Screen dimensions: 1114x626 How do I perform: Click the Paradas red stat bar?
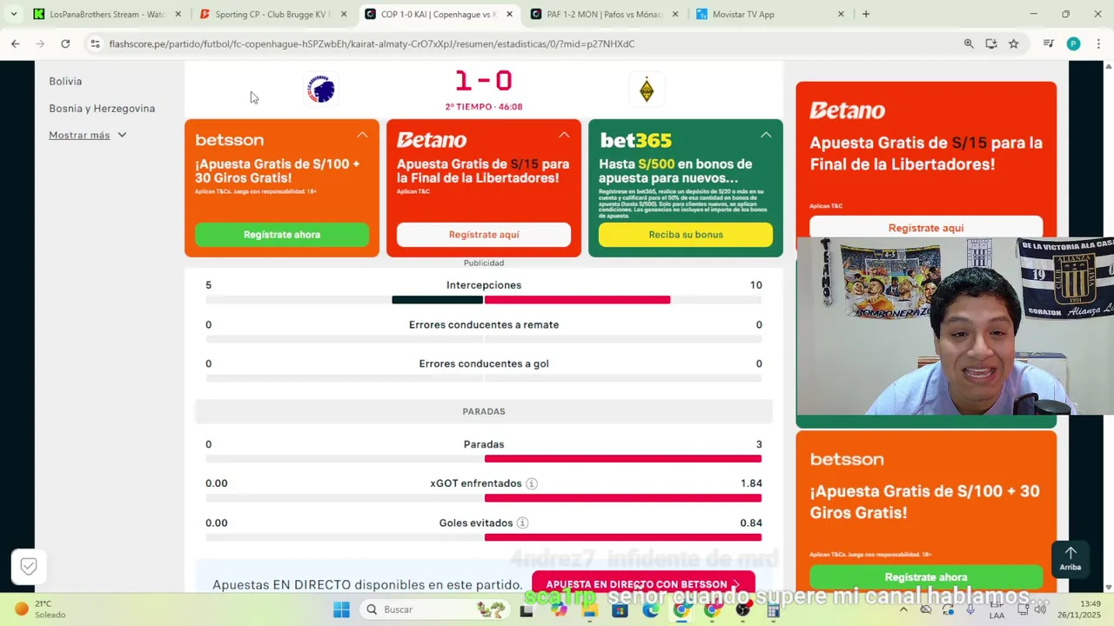[x=623, y=458]
